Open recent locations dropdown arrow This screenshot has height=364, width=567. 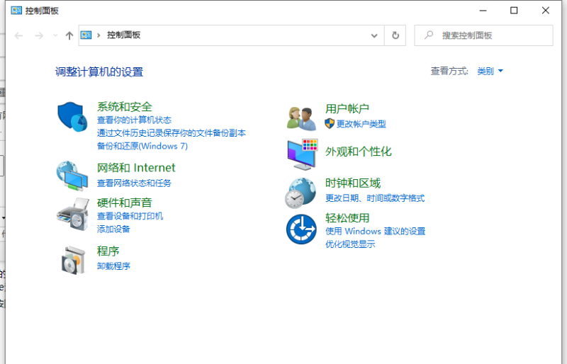coord(55,35)
